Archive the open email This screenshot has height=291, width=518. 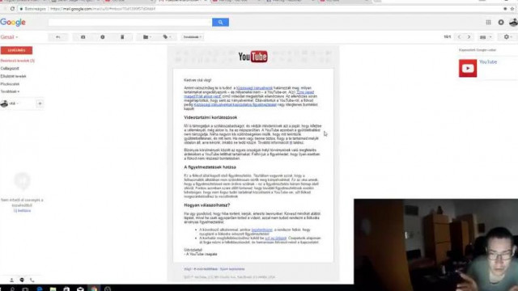(83, 37)
